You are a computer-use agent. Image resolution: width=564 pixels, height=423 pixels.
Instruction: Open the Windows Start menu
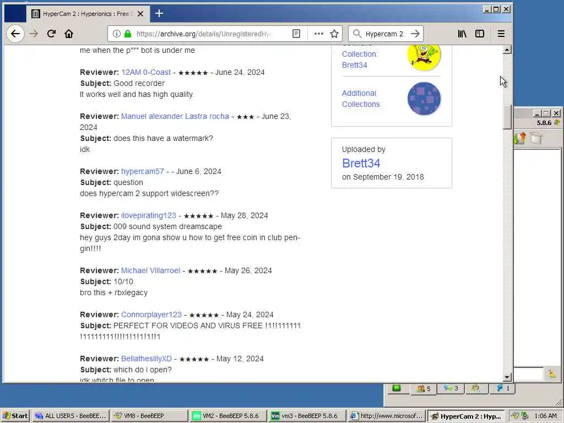pyautogui.click(x=15, y=416)
